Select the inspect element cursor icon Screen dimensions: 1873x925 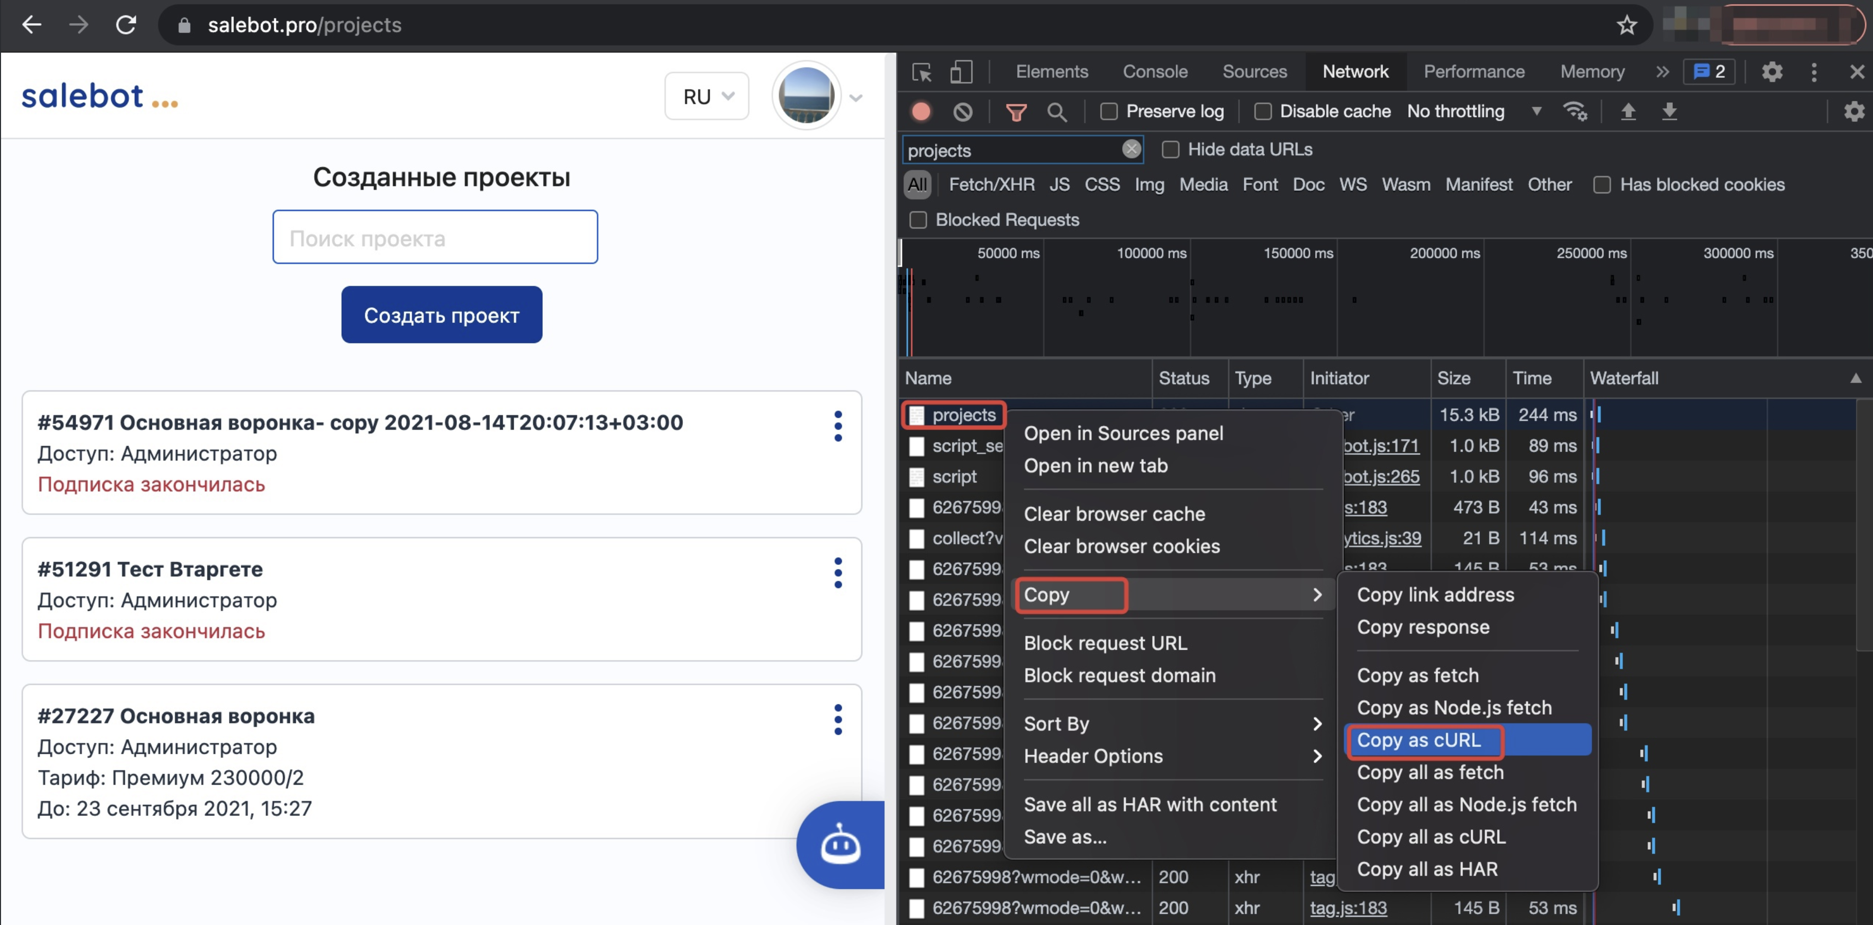coord(922,72)
